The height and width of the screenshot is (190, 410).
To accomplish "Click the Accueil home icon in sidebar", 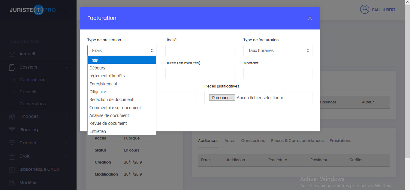I will 12,54.
